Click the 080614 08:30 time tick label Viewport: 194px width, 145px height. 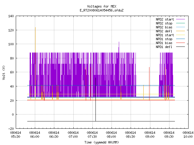coord(131,135)
